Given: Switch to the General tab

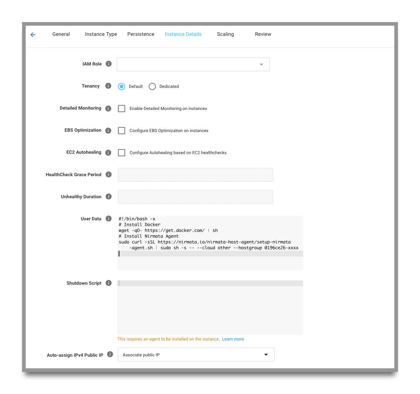Looking at the screenshot, I should [61, 34].
